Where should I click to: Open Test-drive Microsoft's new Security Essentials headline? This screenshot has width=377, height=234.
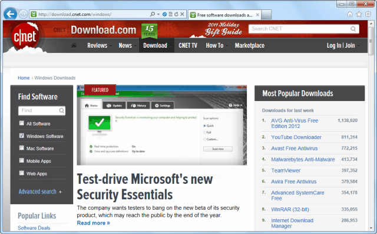click(x=145, y=187)
